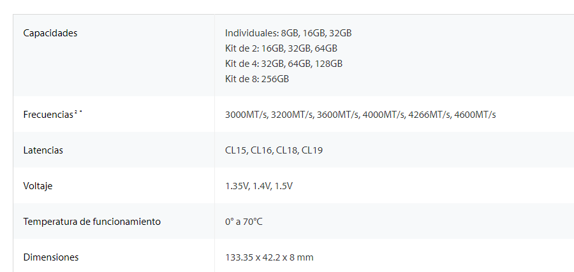Click the 4600MT/s frequency value
The height and width of the screenshot is (272, 574).
tap(475, 115)
